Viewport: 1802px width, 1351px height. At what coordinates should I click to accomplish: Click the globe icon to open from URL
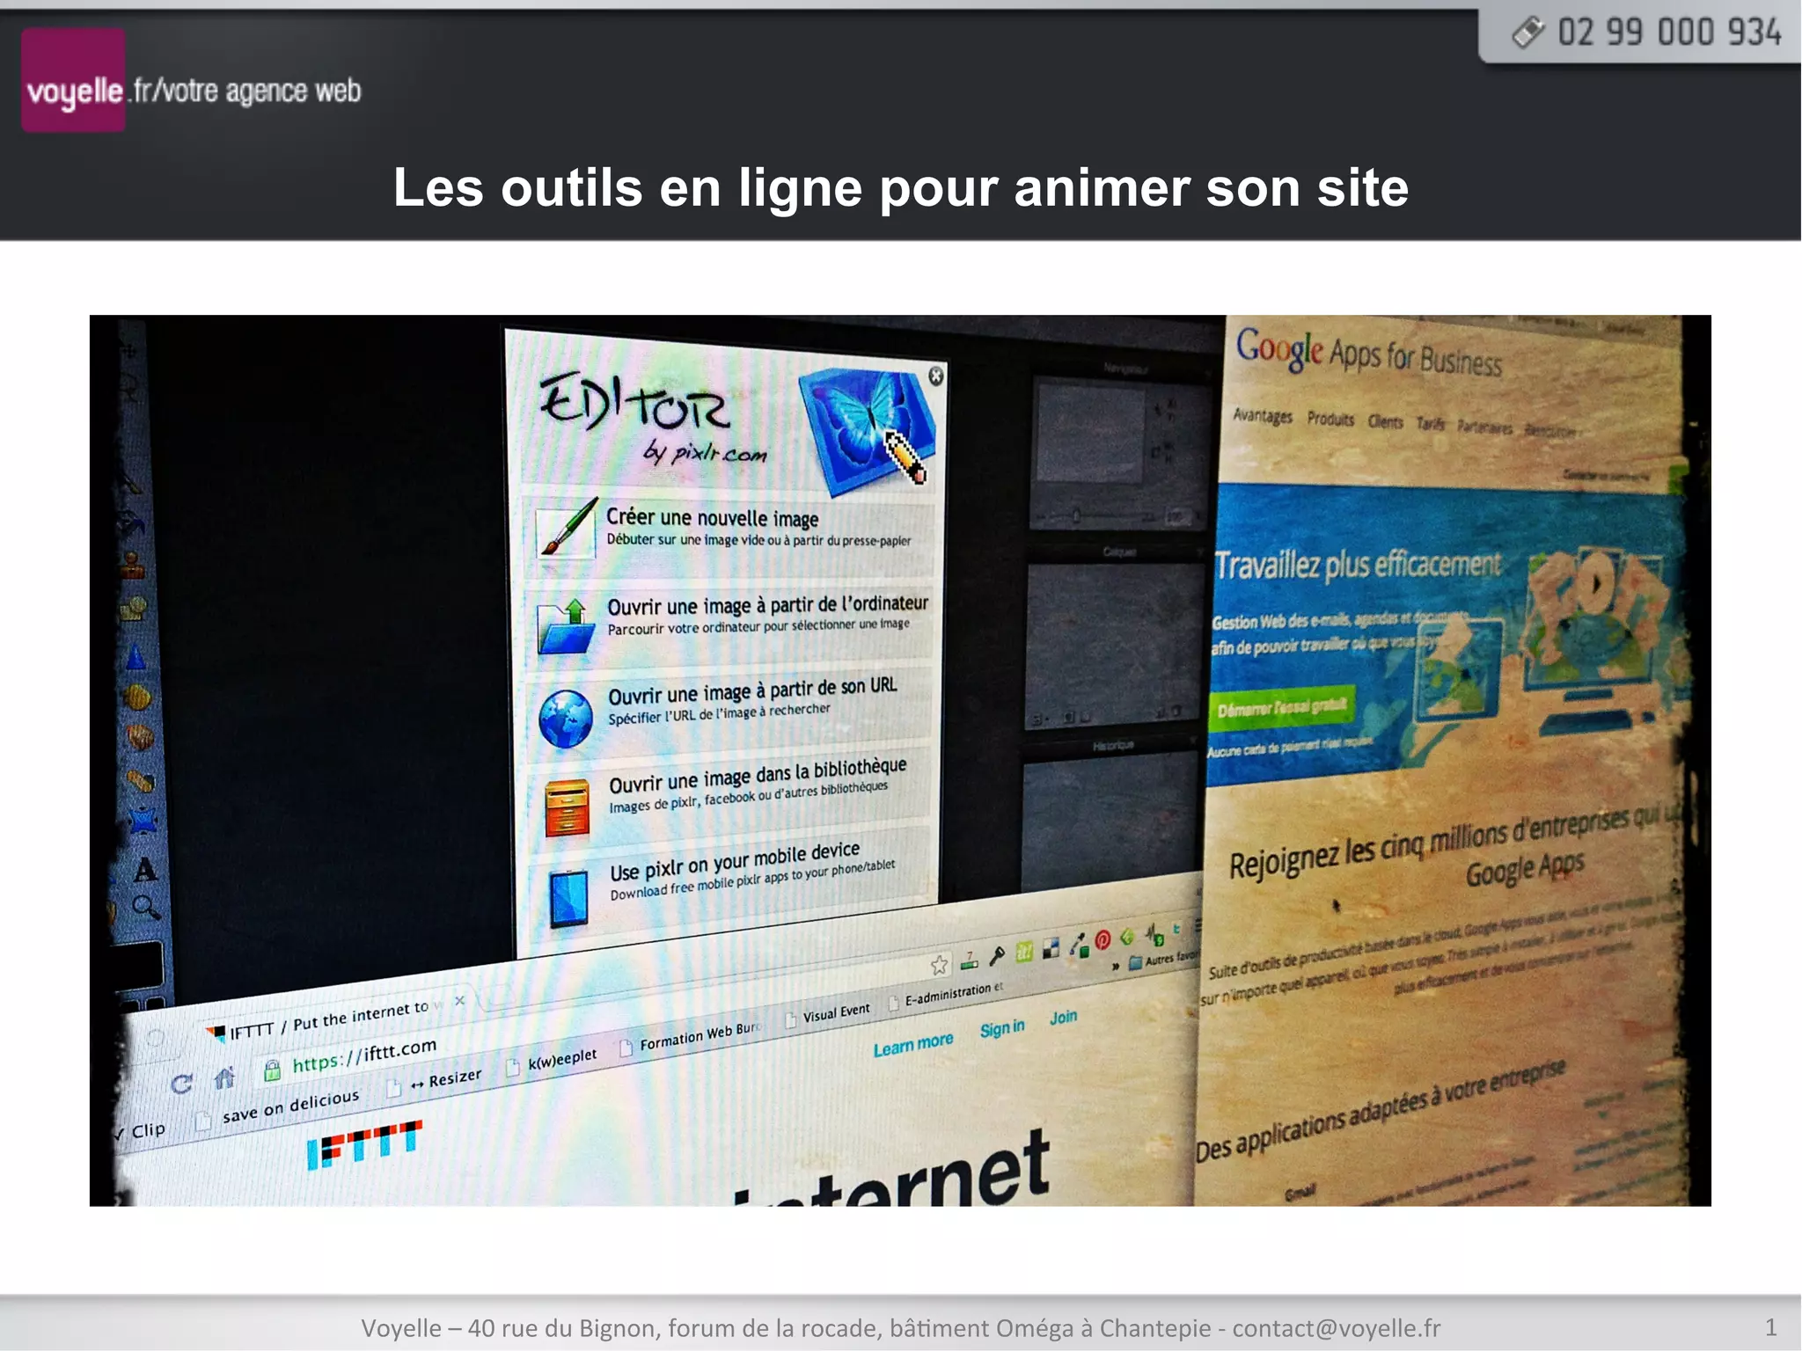tap(566, 718)
